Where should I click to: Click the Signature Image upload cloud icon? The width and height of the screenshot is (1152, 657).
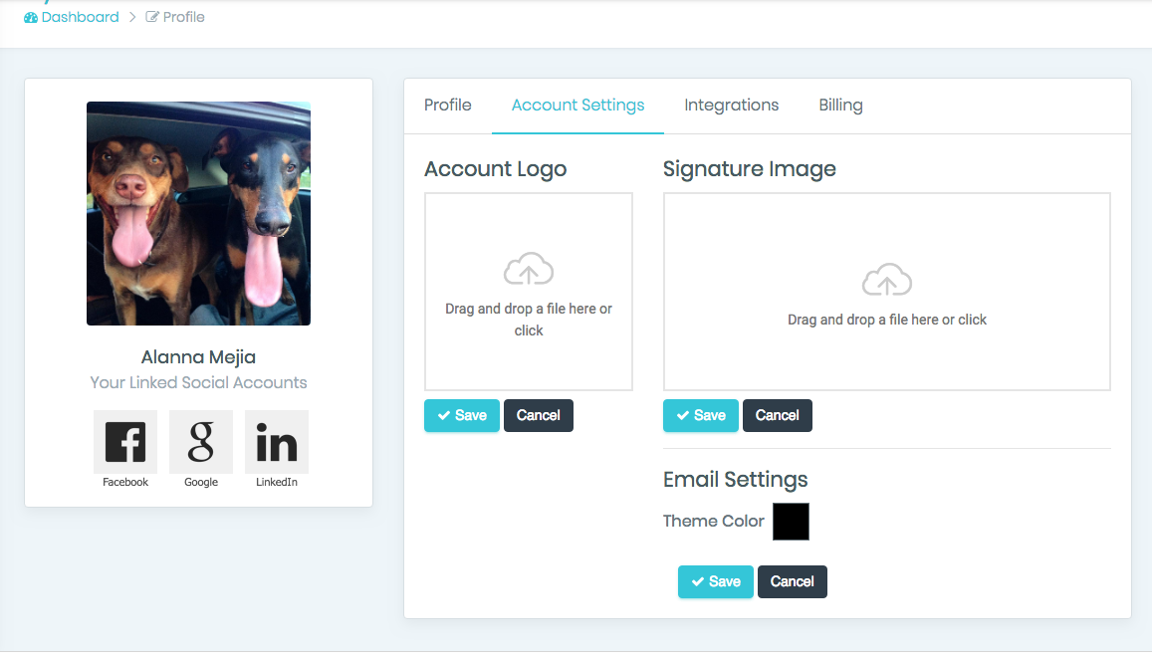886,281
